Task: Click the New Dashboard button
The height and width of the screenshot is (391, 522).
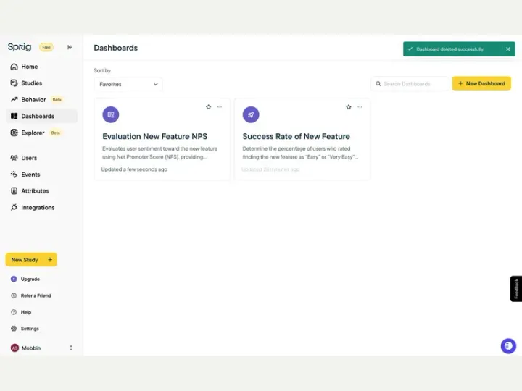Action: click(481, 83)
